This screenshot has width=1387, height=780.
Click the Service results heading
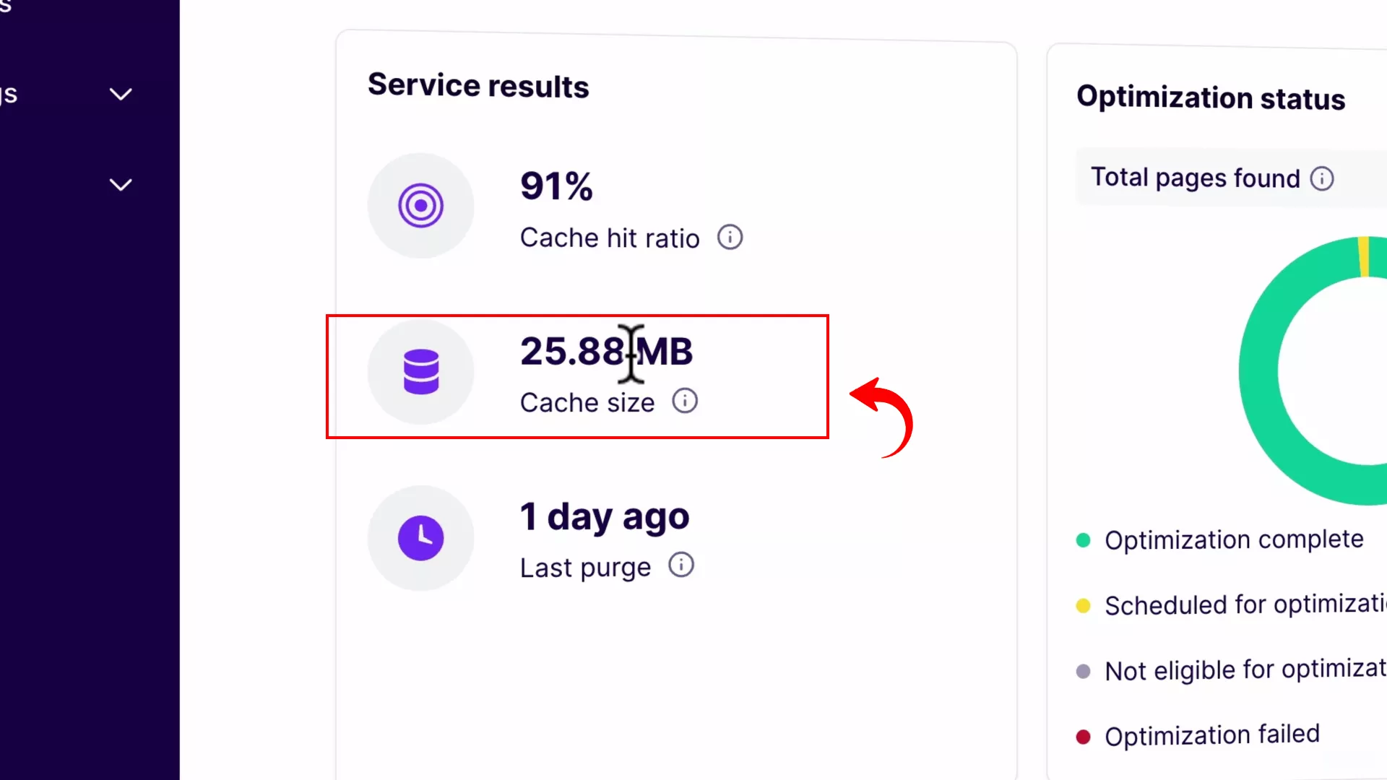click(x=478, y=85)
